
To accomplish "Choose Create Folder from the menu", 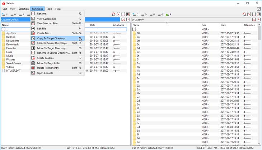I will (46, 58).
